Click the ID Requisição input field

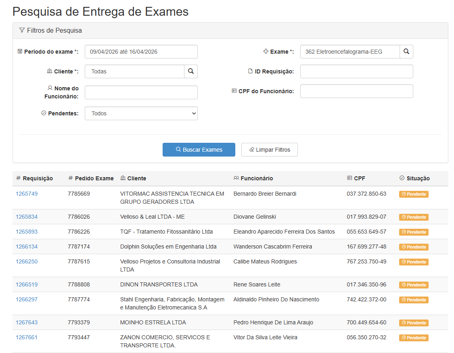click(357, 71)
